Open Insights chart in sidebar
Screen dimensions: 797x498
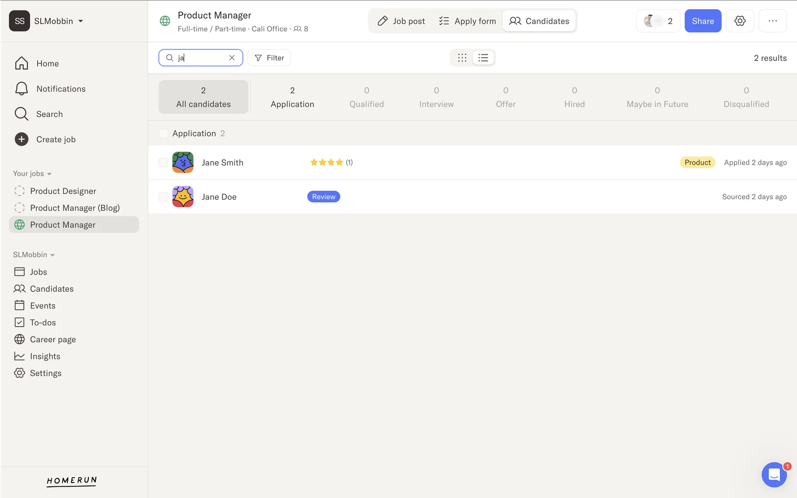[x=20, y=356]
